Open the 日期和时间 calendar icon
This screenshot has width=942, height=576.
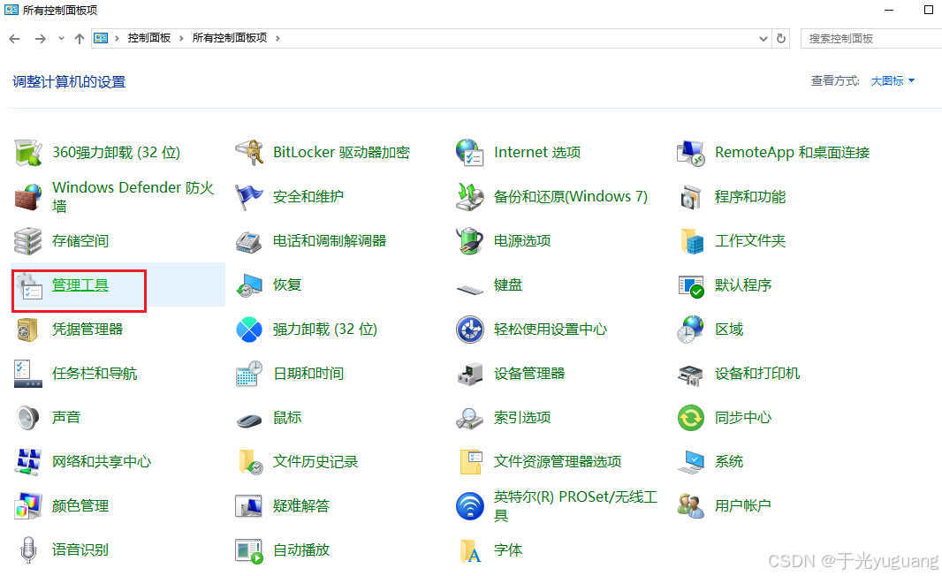coord(249,374)
